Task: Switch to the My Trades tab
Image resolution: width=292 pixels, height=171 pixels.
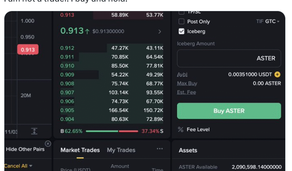Action: coord(121,150)
